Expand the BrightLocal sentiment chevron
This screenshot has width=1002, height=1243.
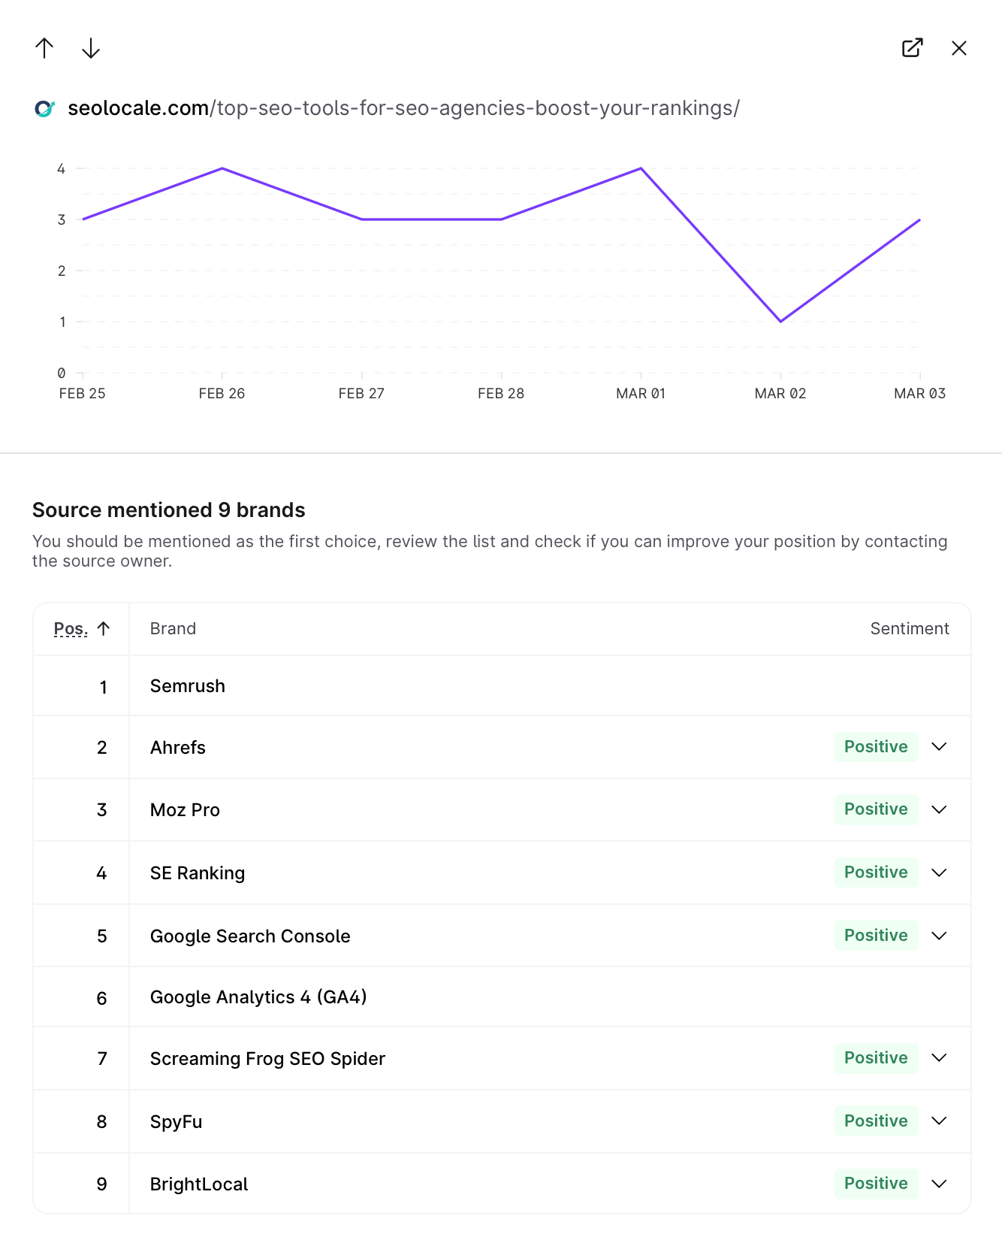[939, 1184]
